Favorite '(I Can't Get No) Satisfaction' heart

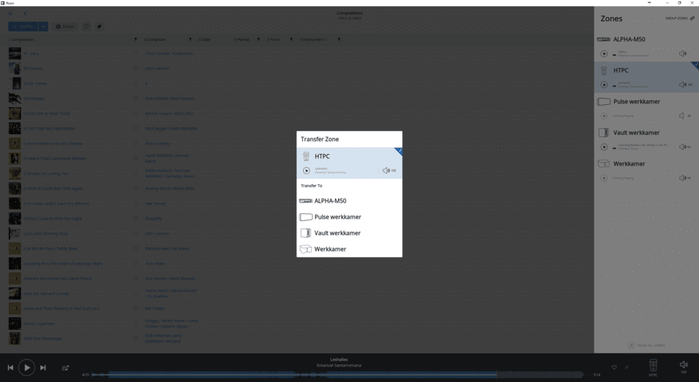coord(136,128)
